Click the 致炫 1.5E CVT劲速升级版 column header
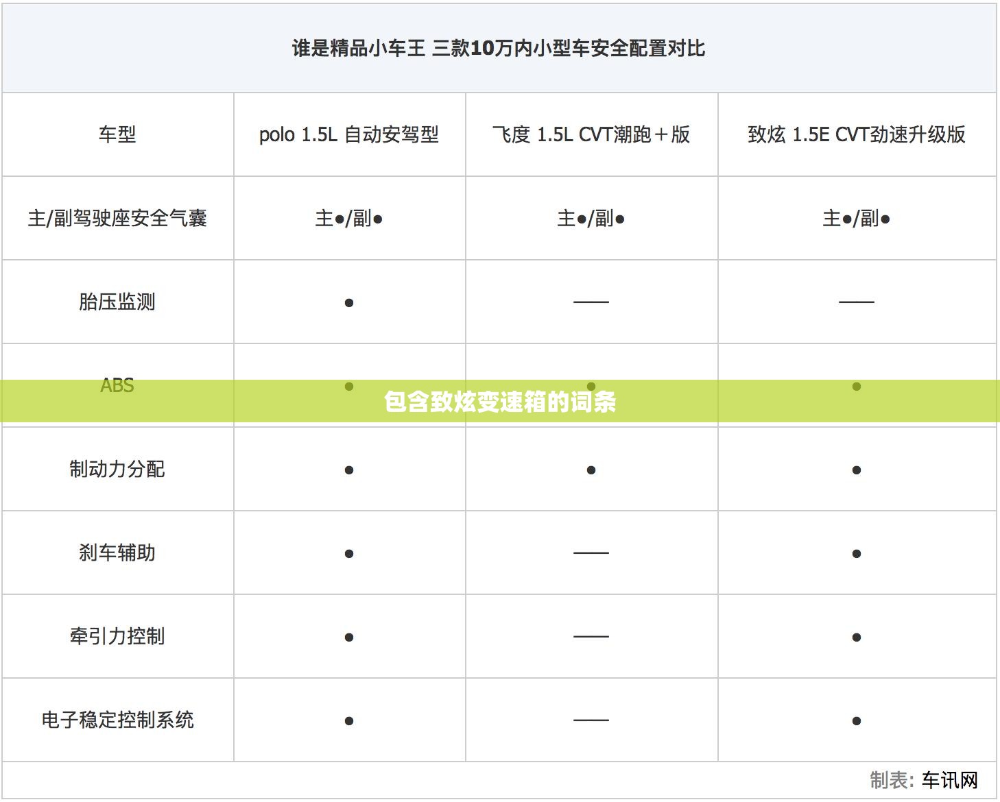The width and height of the screenshot is (1000, 802). click(x=857, y=134)
